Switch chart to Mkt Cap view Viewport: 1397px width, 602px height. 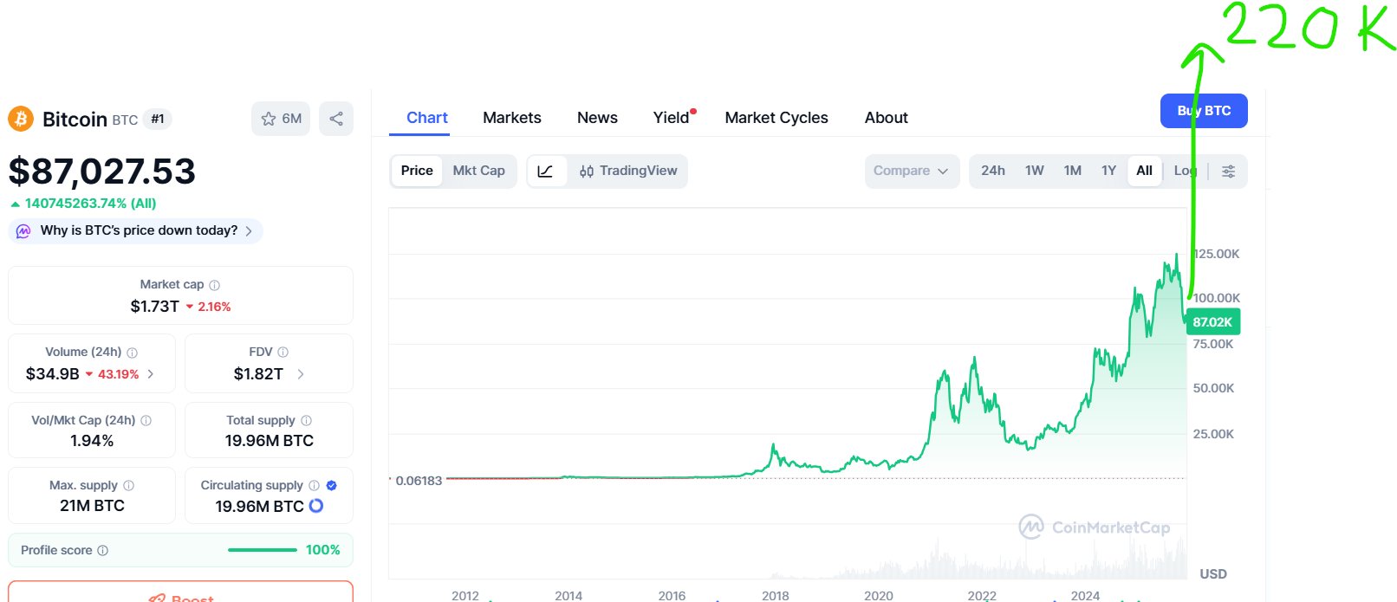[478, 171]
